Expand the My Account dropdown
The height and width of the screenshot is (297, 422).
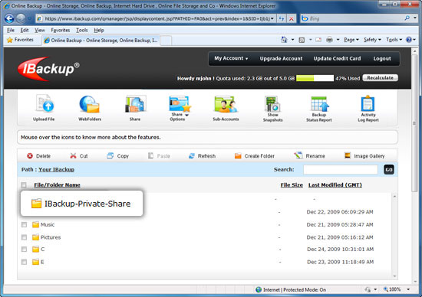[231, 58]
